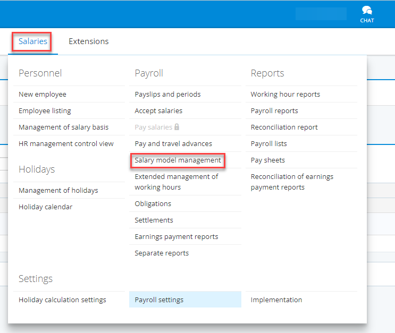Select New employee
The width and height of the screenshot is (395, 333).
tap(43, 95)
